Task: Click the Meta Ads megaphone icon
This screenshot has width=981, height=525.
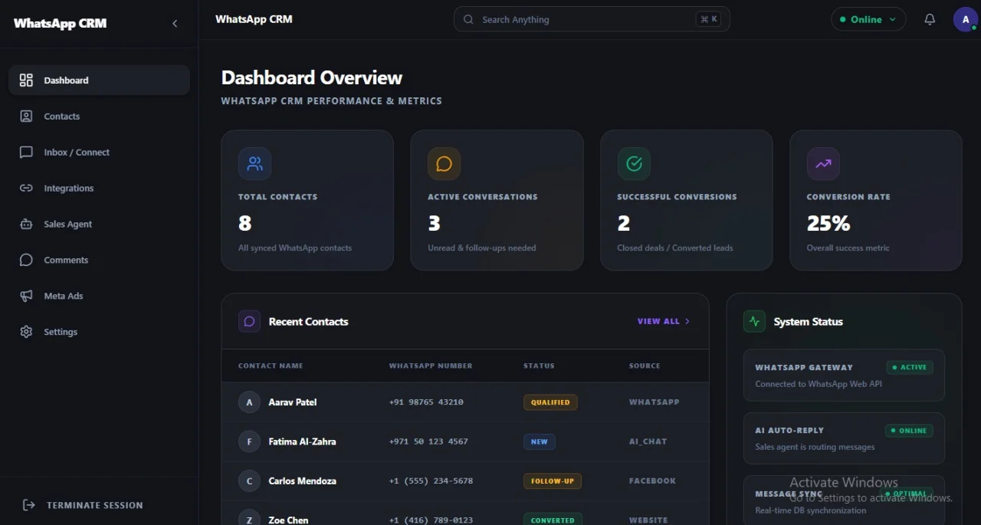Action: pos(26,296)
